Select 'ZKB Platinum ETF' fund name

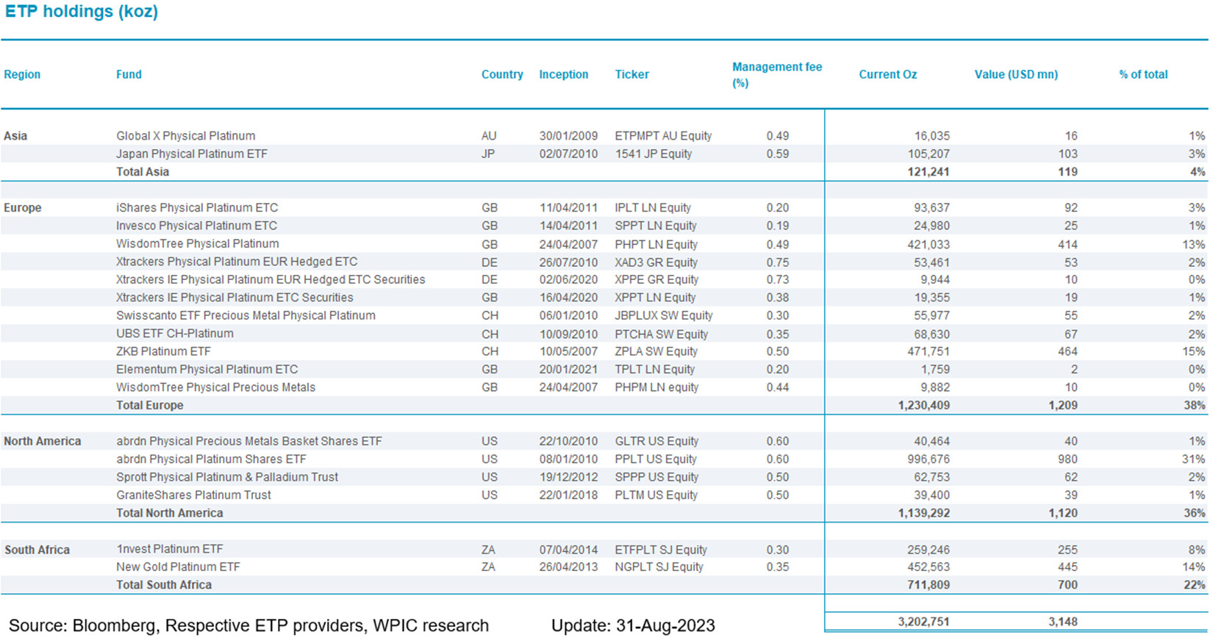coord(163,351)
